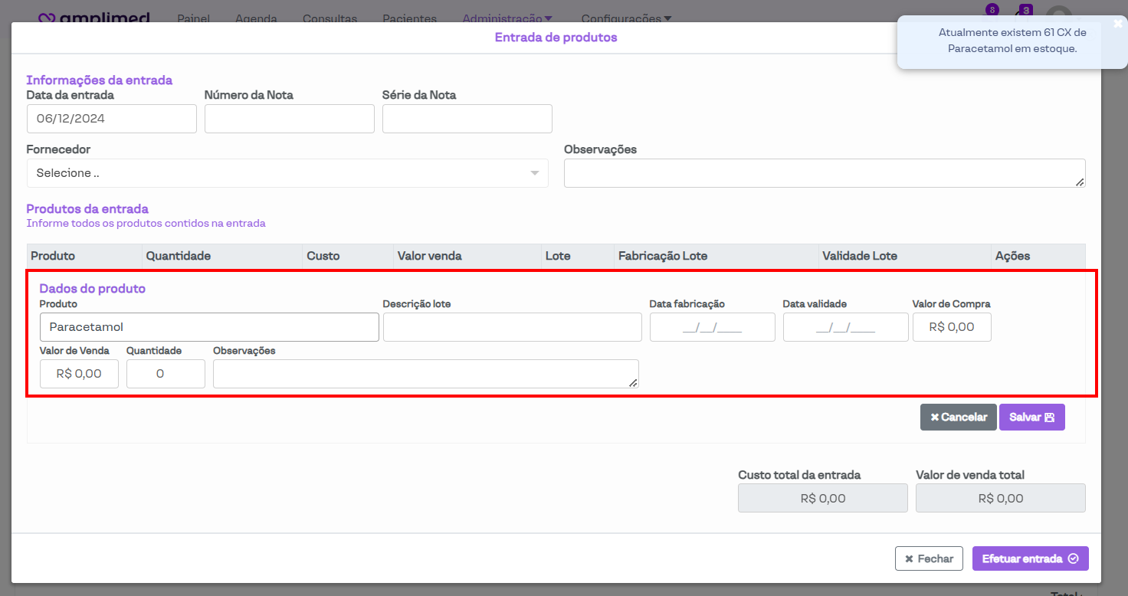Select the Série da Nota field

coord(467,119)
